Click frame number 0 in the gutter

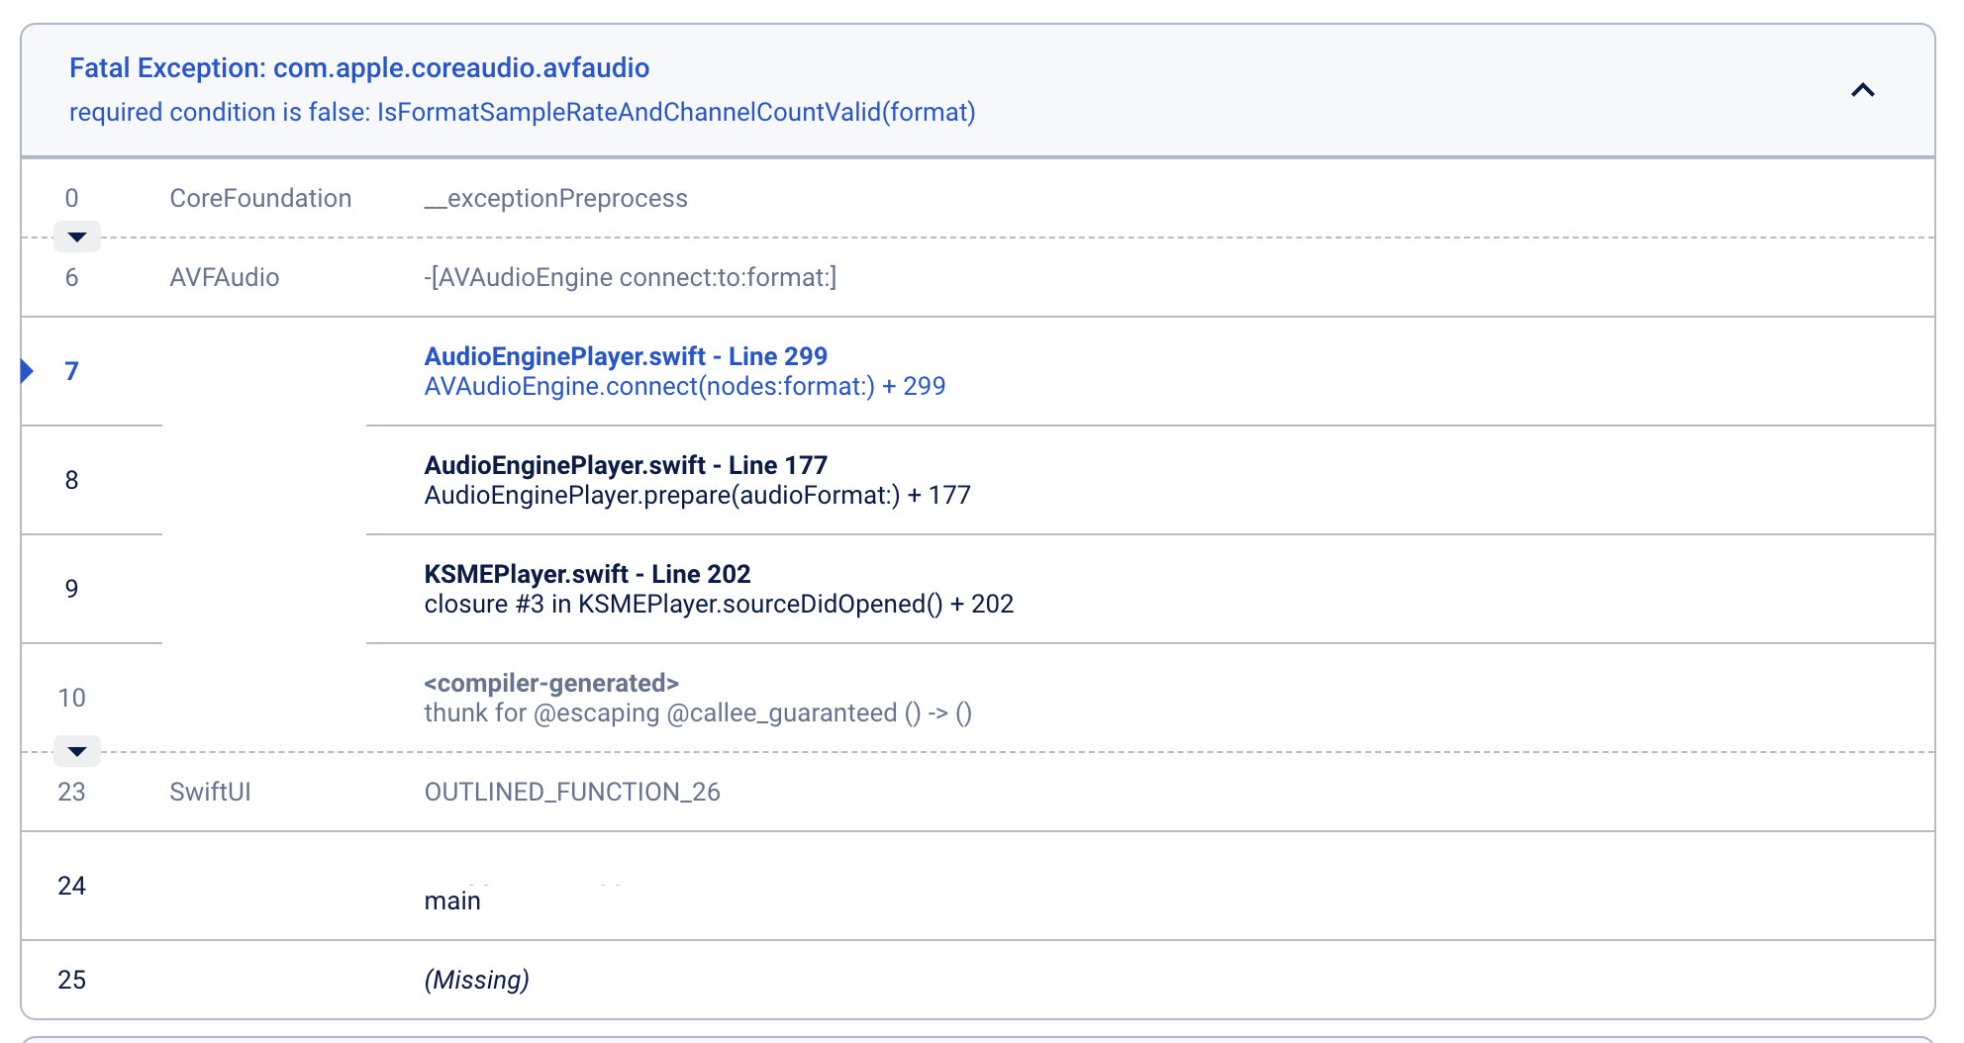[x=71, y=198]
